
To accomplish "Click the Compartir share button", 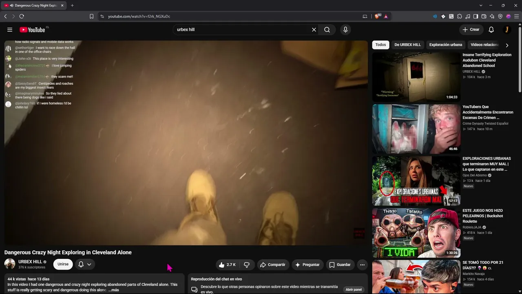I will pyautogui.click(x=273, y=265).
